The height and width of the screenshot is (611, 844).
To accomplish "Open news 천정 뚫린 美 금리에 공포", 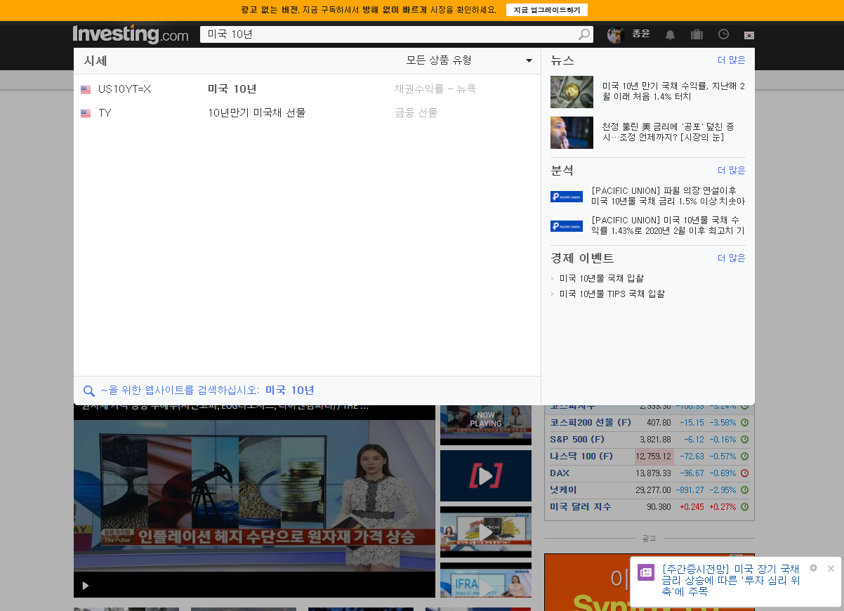I will point(668,132).
